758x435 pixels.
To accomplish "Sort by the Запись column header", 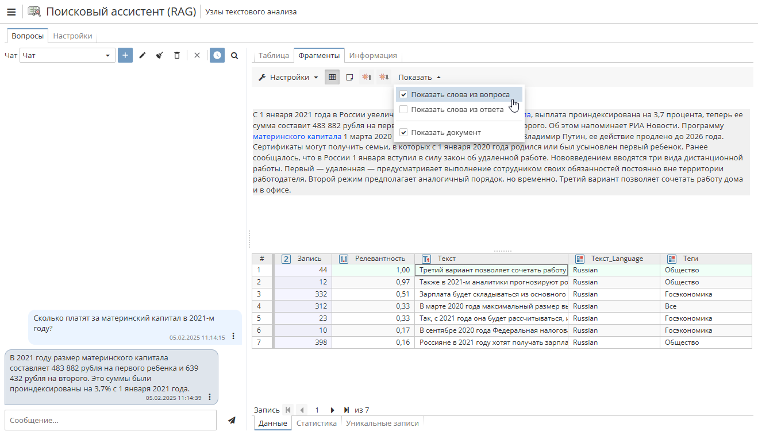I will 303,259.
